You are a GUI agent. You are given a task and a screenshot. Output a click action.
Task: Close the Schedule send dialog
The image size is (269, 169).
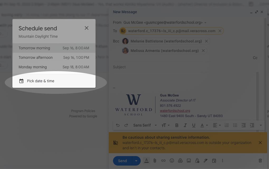87,28
